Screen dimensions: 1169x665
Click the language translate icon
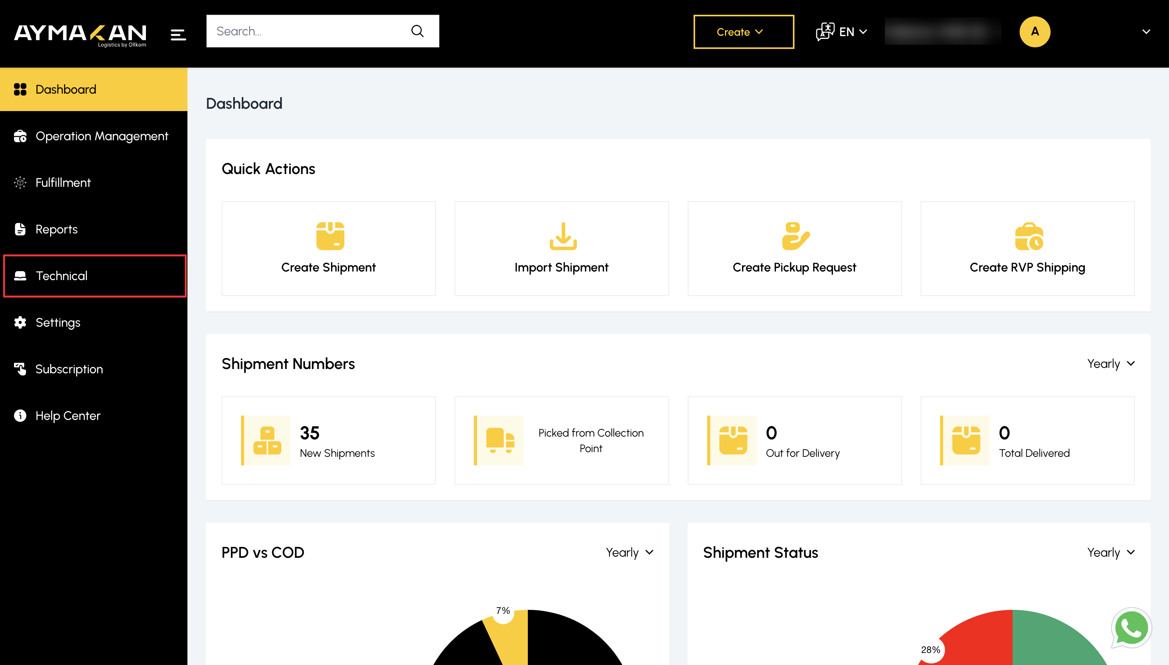[825, 31]
